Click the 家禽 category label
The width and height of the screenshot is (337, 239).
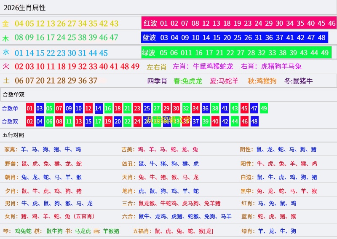coord(11,149)
